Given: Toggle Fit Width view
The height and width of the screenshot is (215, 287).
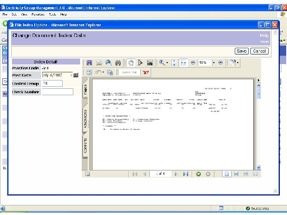Looking at the screenshot, I should (183, 63).
